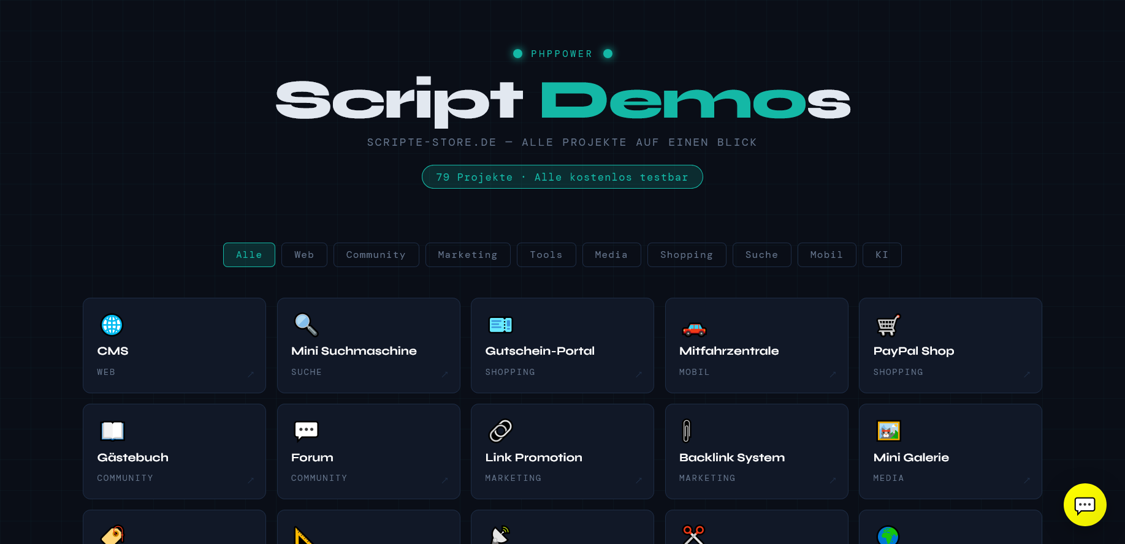Open the PayPal Shop title link
The width and height of the screenshot is (1125, 544).
[x=913, y=351]
